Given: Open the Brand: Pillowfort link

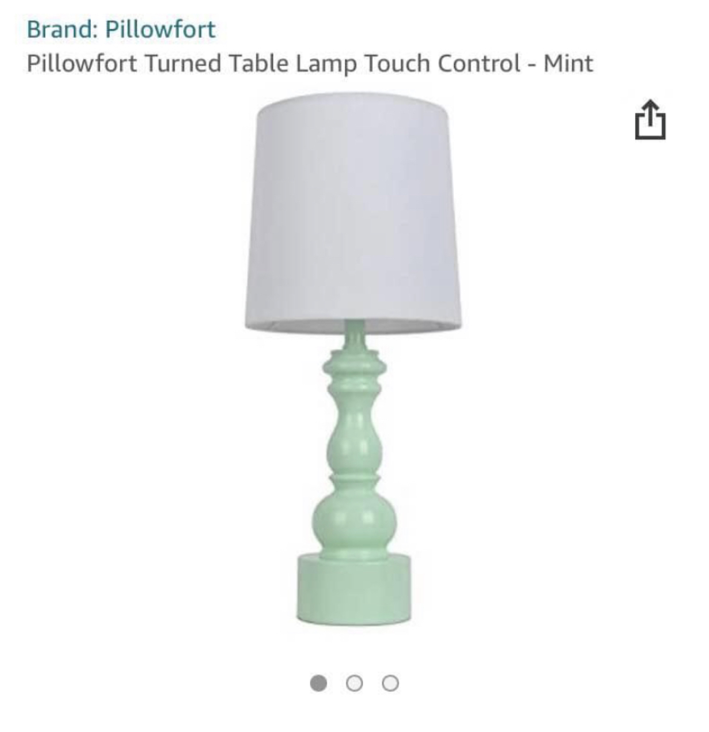Looking at the screenshot, I should click(x=121, y=29).
